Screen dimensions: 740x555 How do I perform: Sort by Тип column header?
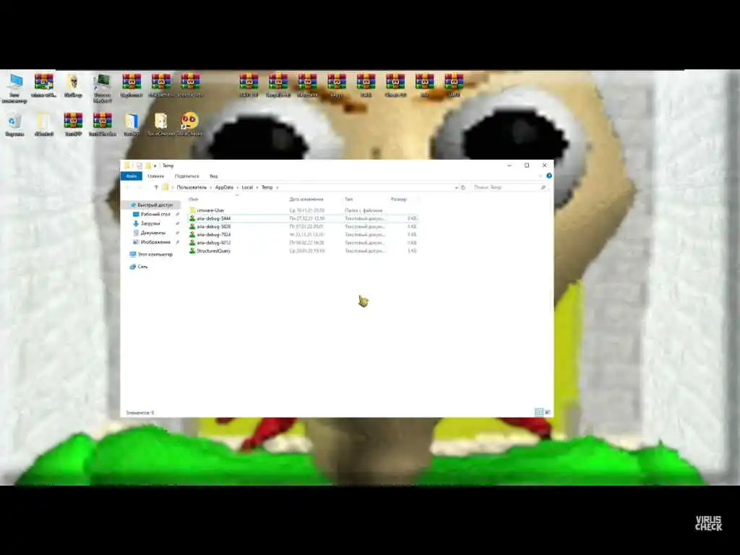pos(349,199)
